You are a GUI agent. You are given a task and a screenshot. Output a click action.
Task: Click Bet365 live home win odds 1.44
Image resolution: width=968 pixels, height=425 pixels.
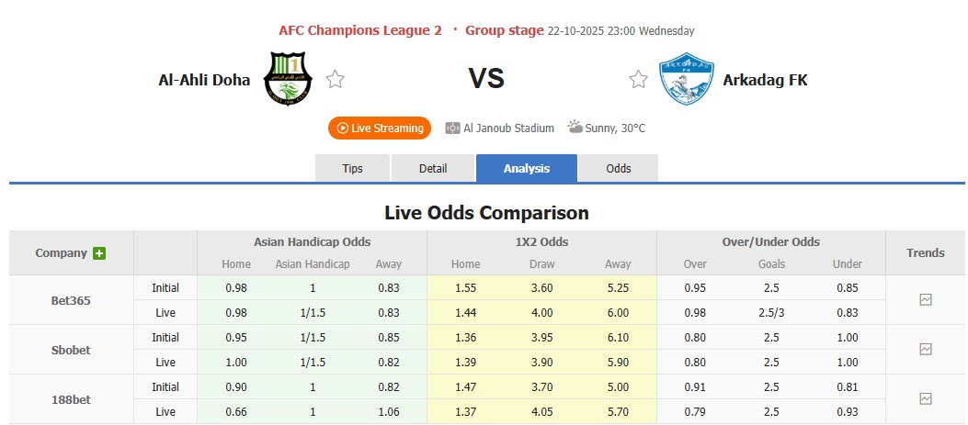(465, 313)
